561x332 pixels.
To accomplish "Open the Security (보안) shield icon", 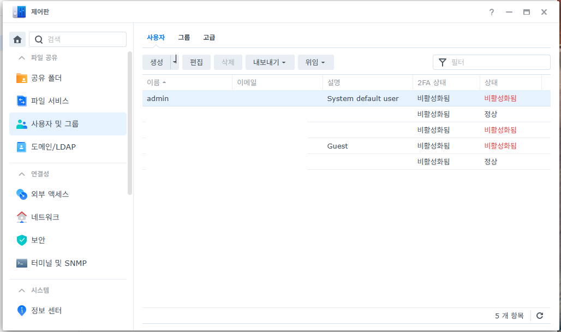I will click(x=21, y=240).
